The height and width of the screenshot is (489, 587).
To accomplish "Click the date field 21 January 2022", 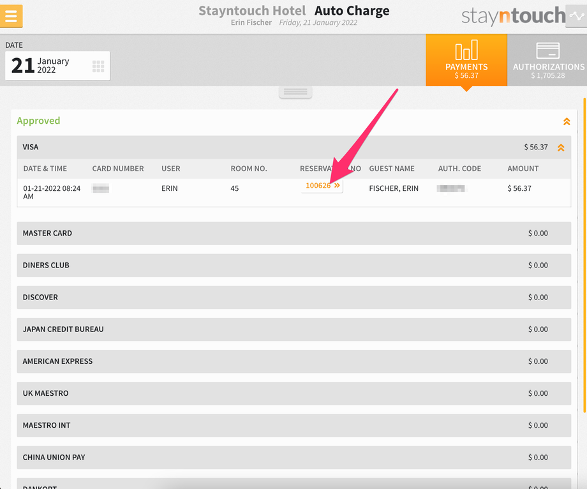I will coord(57,66).
